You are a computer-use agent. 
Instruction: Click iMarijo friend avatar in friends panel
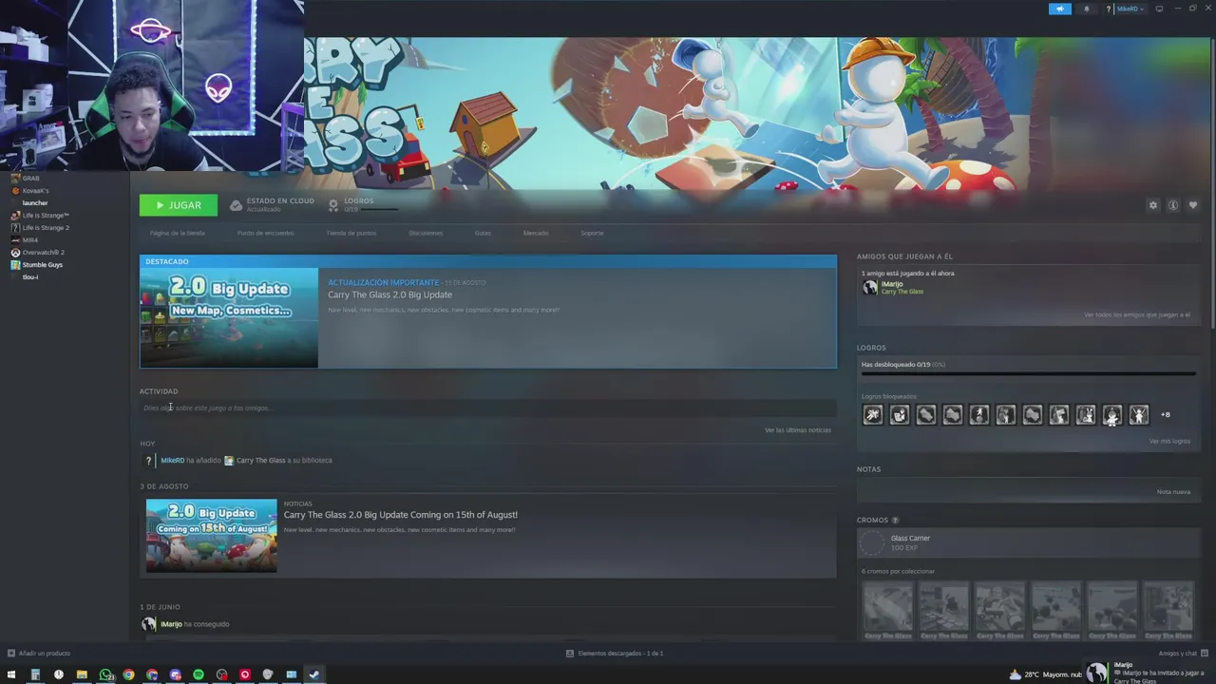click(869, 287)
